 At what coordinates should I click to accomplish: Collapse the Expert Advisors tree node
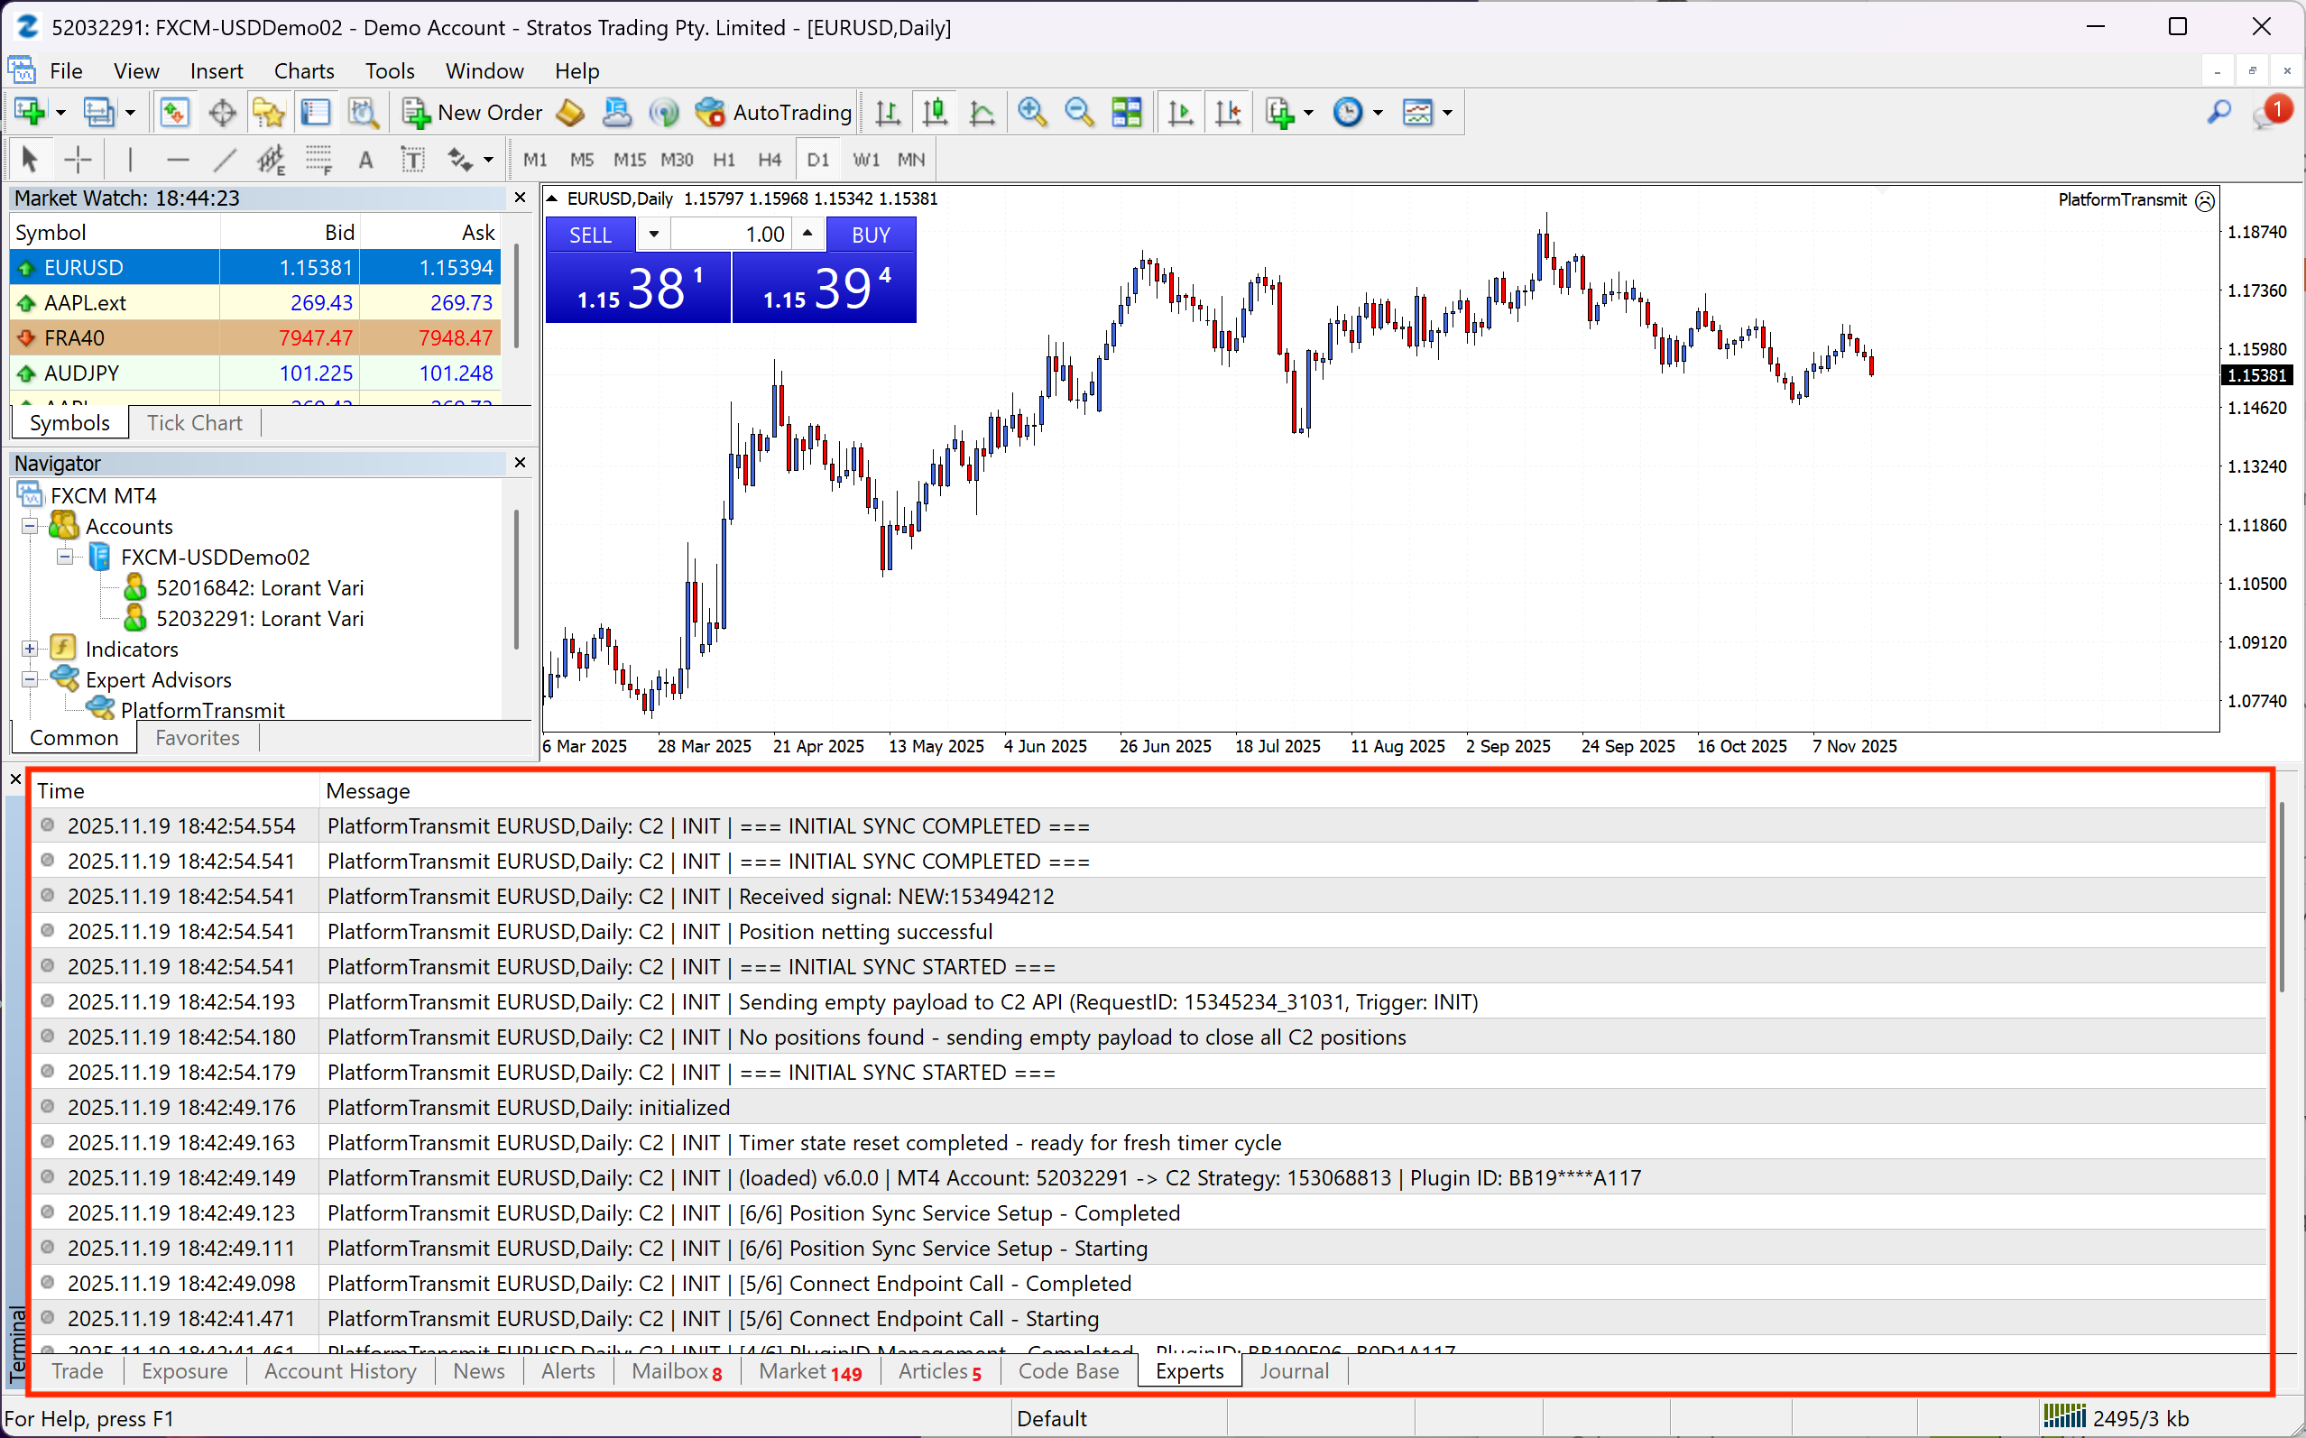tap(30, 679)
